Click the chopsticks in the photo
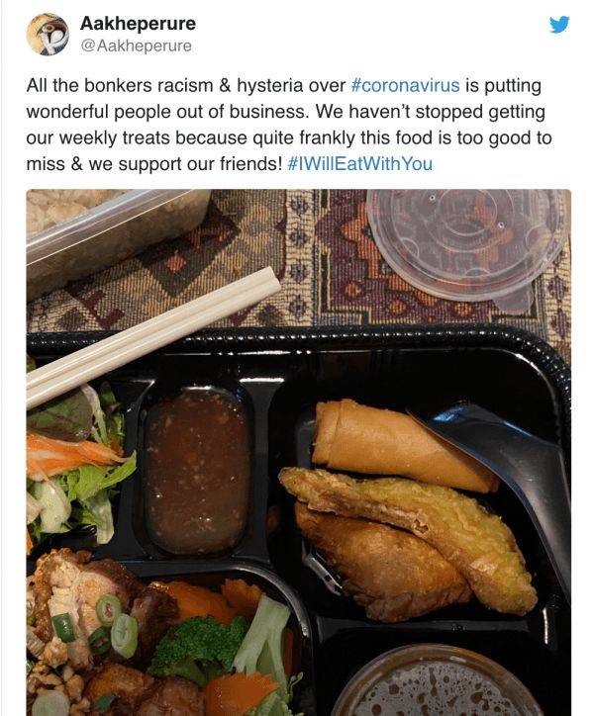 click(x=153, y=333)
